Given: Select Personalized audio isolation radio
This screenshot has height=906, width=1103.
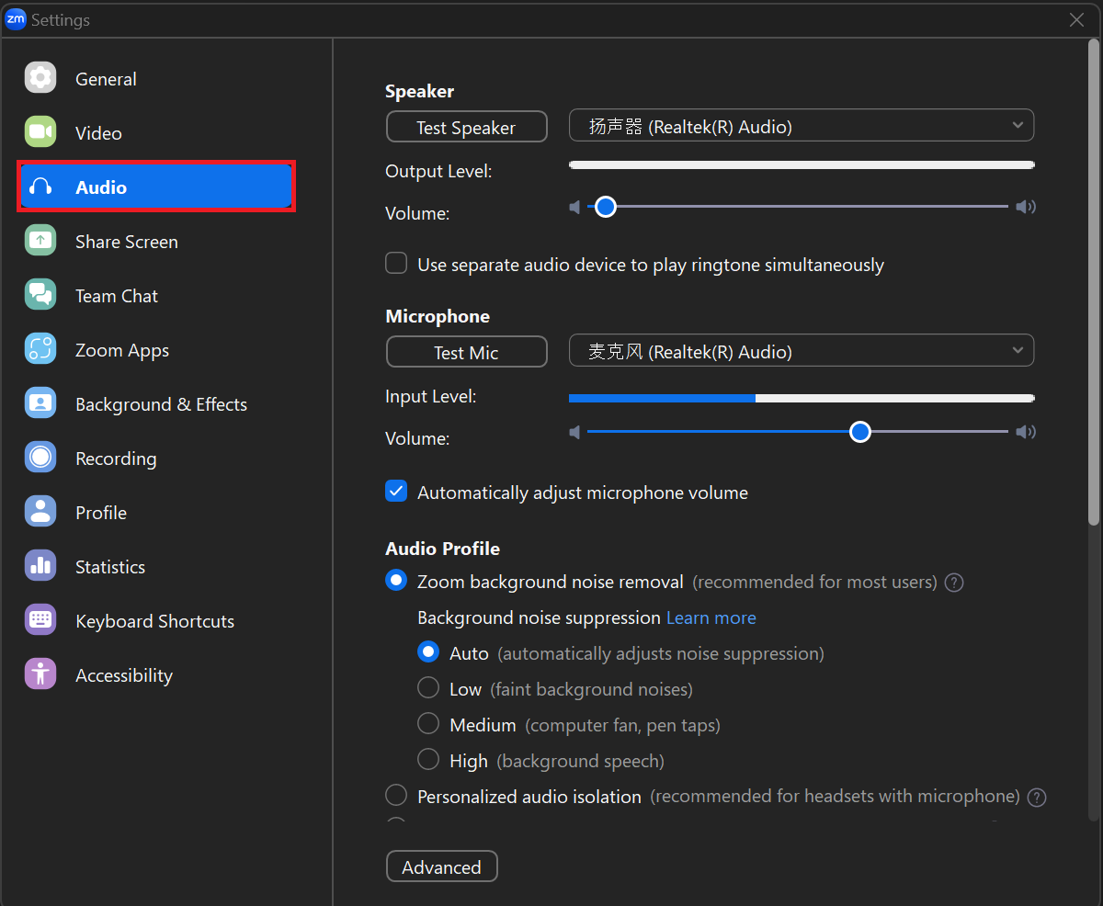Looking at the screenshot, I should coord(396,795).
